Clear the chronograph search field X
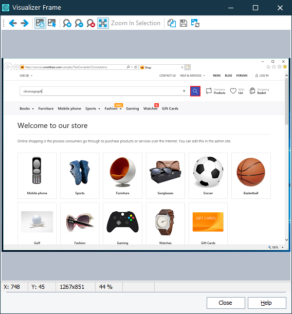Screen dimensions: 292x314 click(184, 91)
